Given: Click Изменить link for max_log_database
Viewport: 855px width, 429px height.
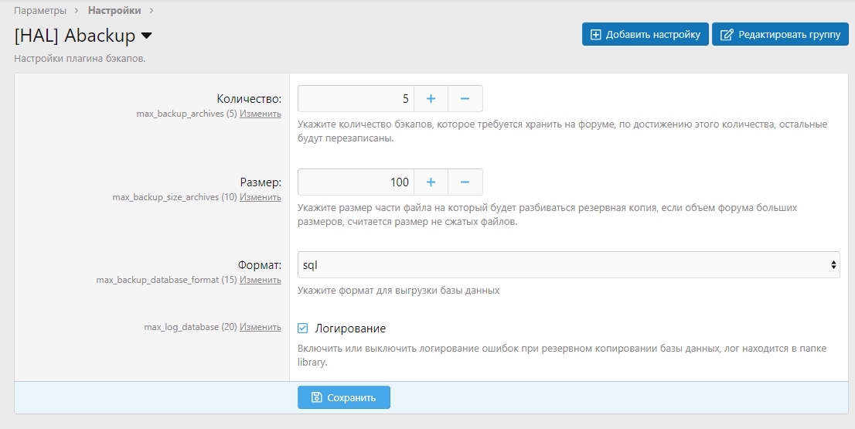Looking at the screenshot, I should (261, 327).
